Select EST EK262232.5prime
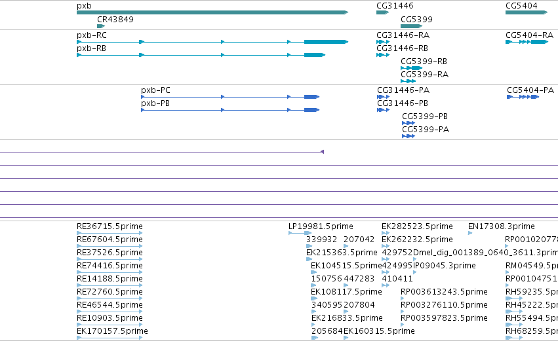 coord(417,240)
